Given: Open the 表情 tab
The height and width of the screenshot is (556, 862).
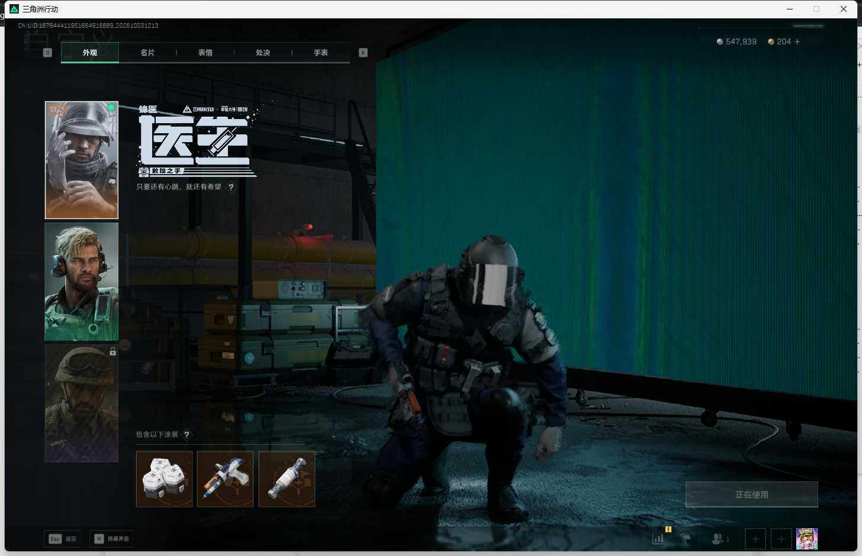Looking at the screenshot, I should (x=205, y=53).
